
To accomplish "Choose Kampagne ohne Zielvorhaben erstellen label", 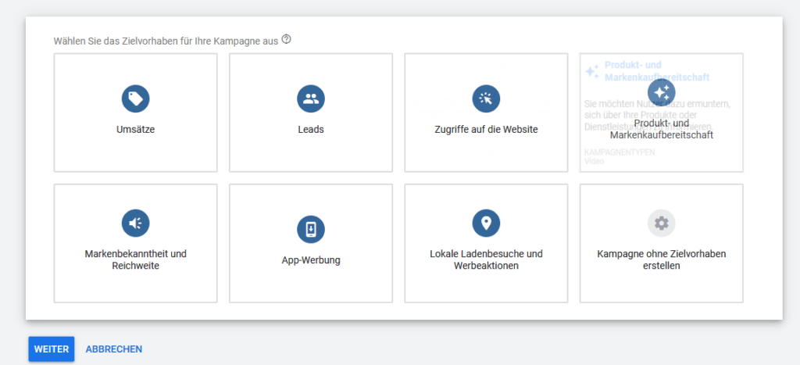I will tap(662, 260).
